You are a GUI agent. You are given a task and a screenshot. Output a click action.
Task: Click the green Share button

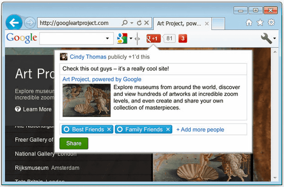tap(74, 143)
